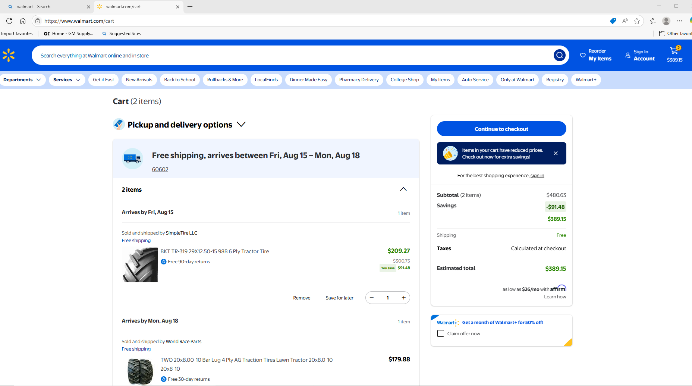Viewport: 692px width, 386px height.
Task: Open Reorder My Items heart icon
Action: click(583, 55)
